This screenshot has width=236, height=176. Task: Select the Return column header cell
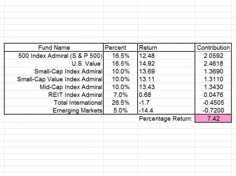(148, 48)
